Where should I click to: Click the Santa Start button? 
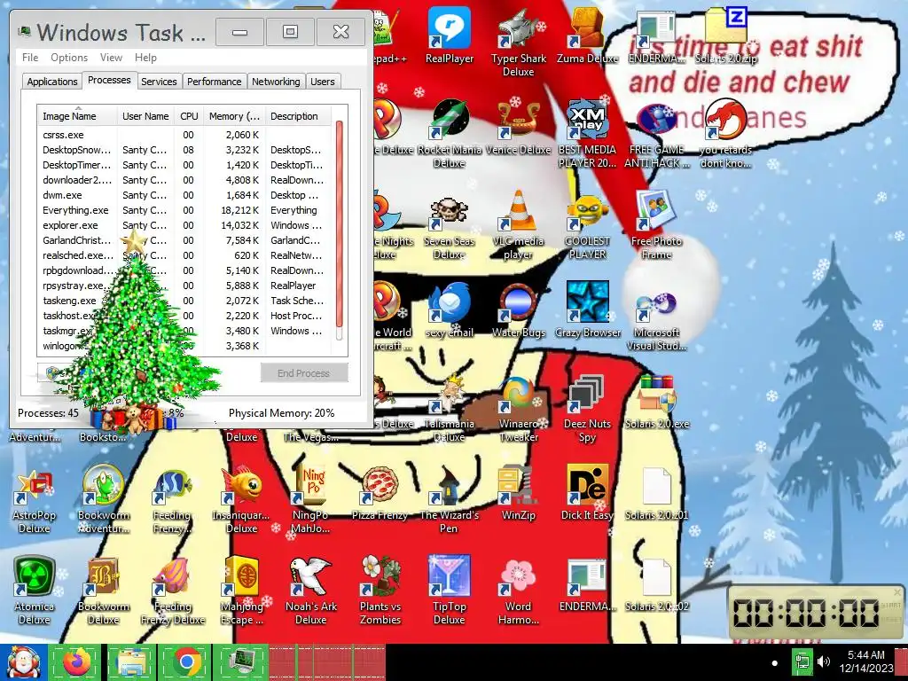[x=23, y=661]
